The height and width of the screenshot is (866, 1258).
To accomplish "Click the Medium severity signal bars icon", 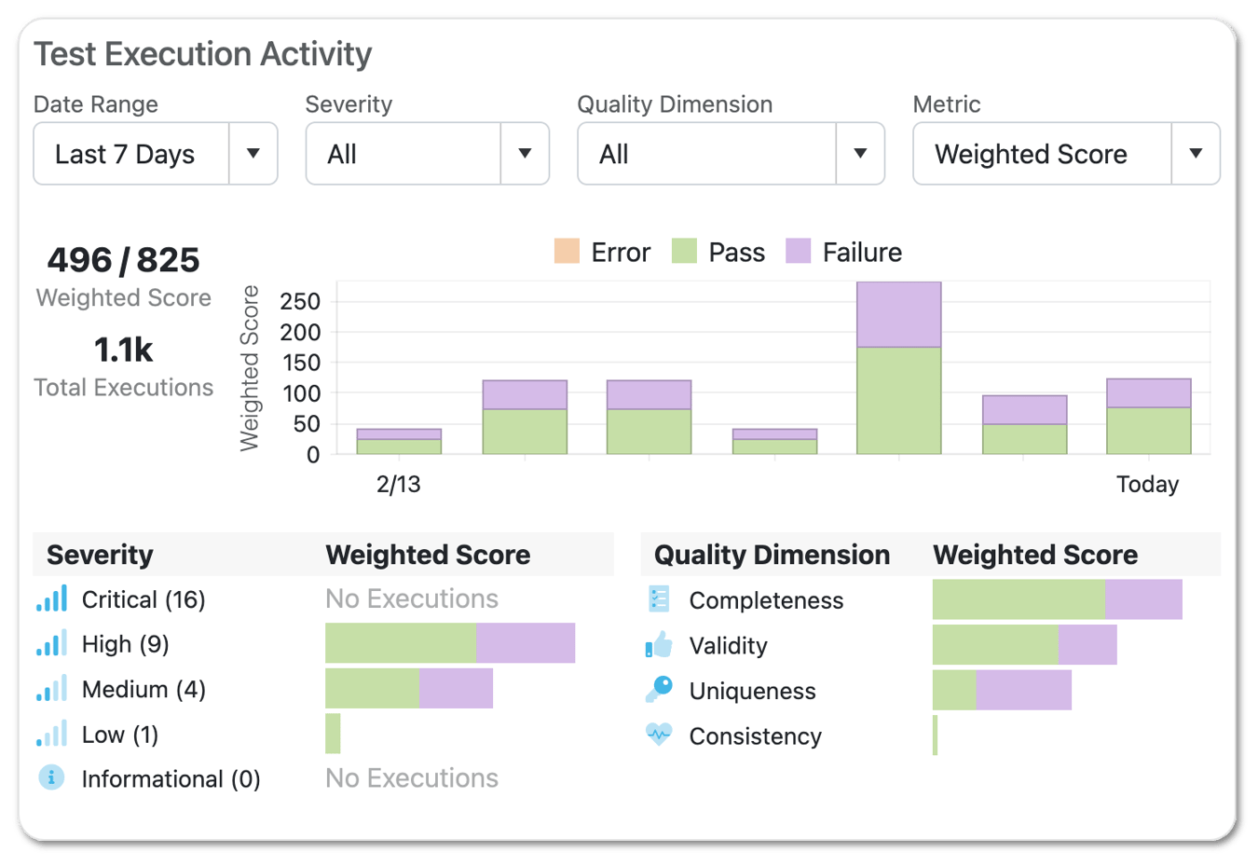I will coord(51,688).
